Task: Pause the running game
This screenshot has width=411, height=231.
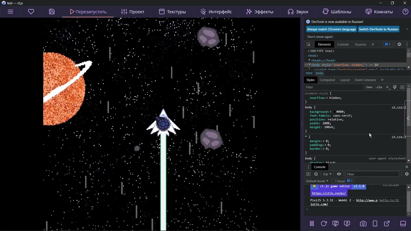Action: click(312, 224)
